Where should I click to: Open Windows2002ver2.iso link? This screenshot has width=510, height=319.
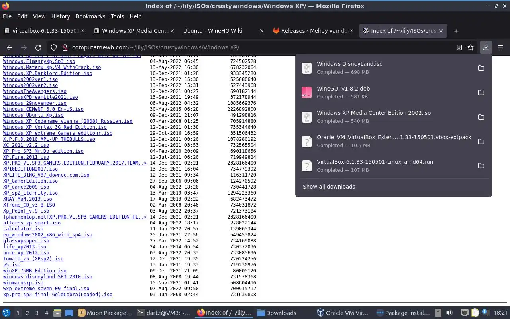tap(30, 85)
